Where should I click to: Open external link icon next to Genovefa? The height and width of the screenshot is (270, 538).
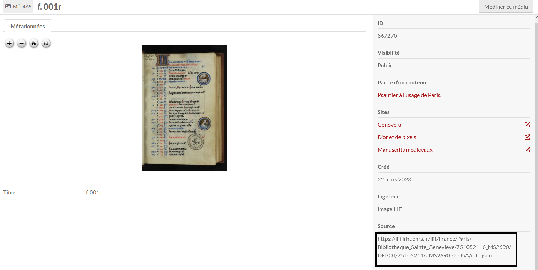[x=527, y=124]
